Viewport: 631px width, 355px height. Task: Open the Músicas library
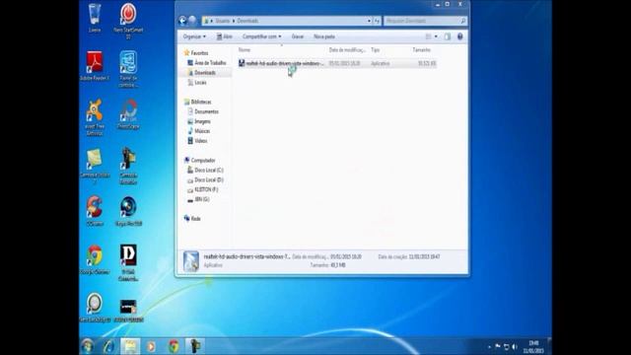click(199, 131)
